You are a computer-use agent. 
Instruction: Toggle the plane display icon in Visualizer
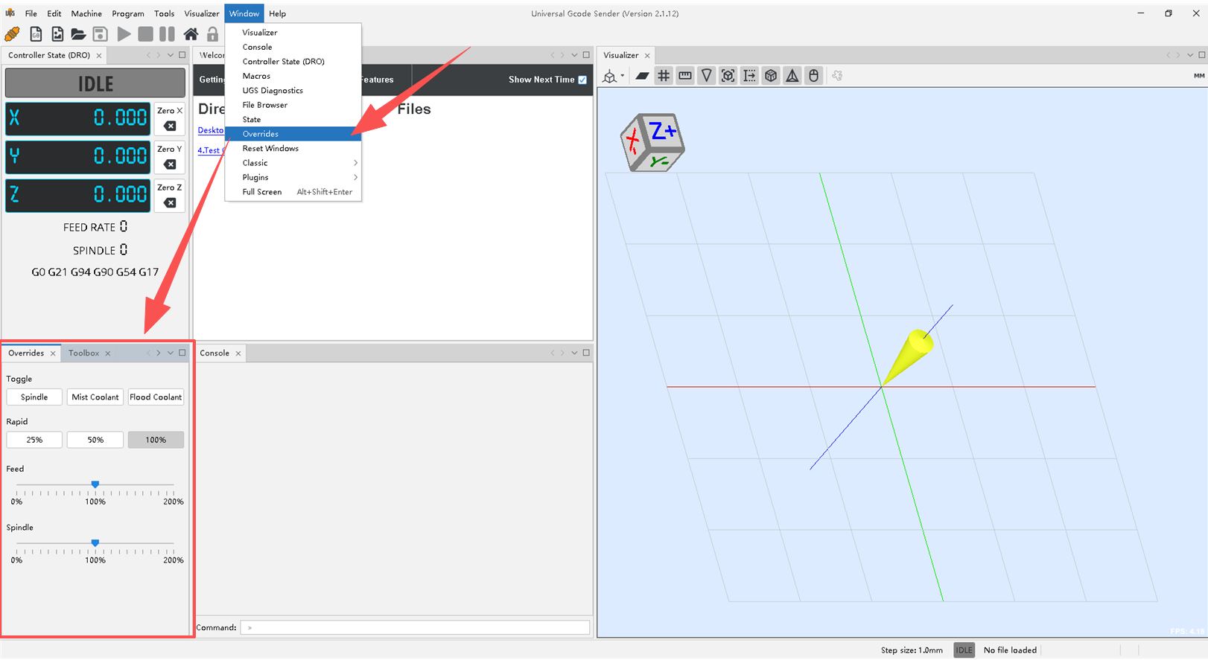(x=642, y=76)
